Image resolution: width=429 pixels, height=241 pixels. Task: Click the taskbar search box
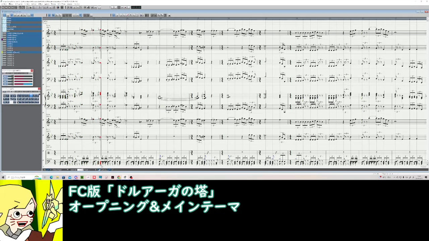pos(24,177)
